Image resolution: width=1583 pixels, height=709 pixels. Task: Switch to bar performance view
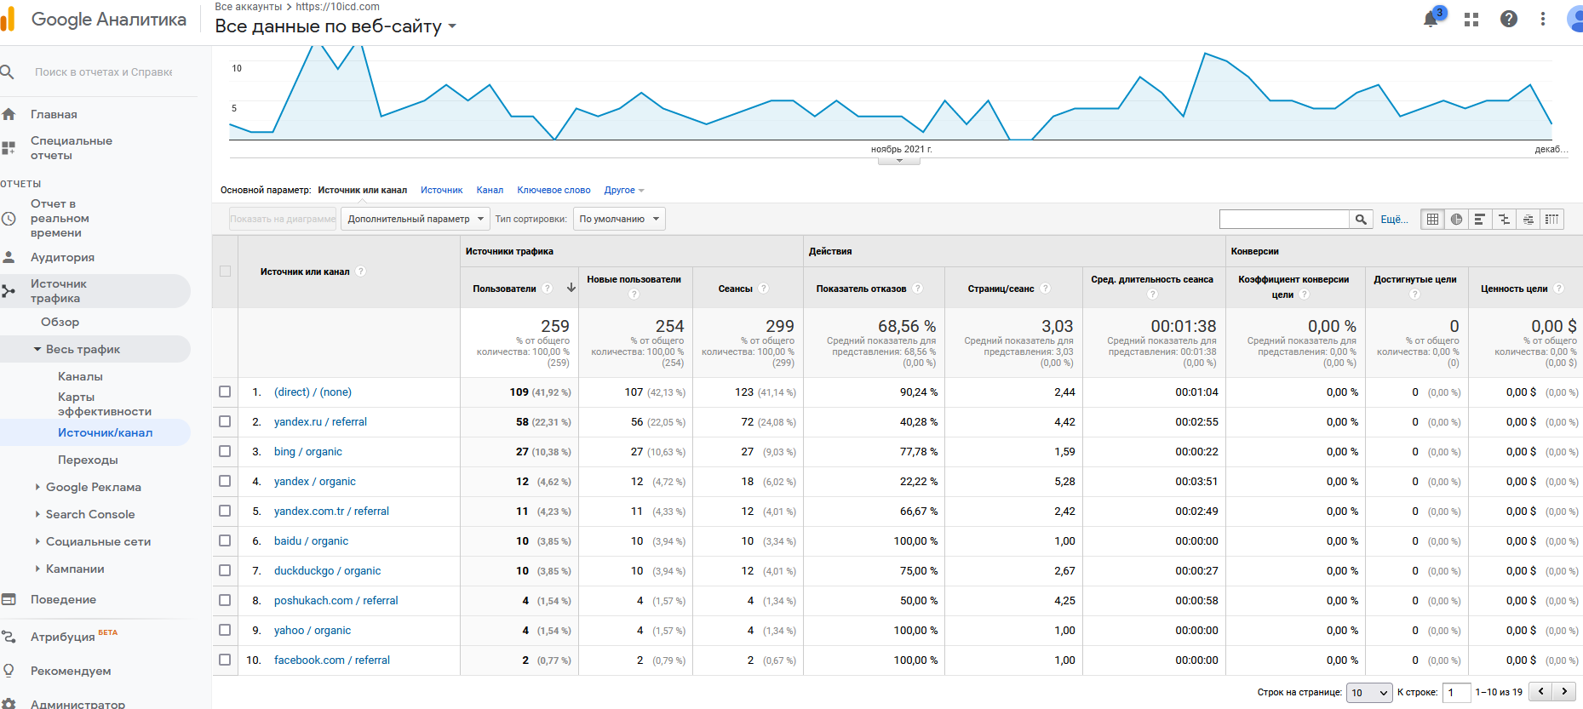1481,220
